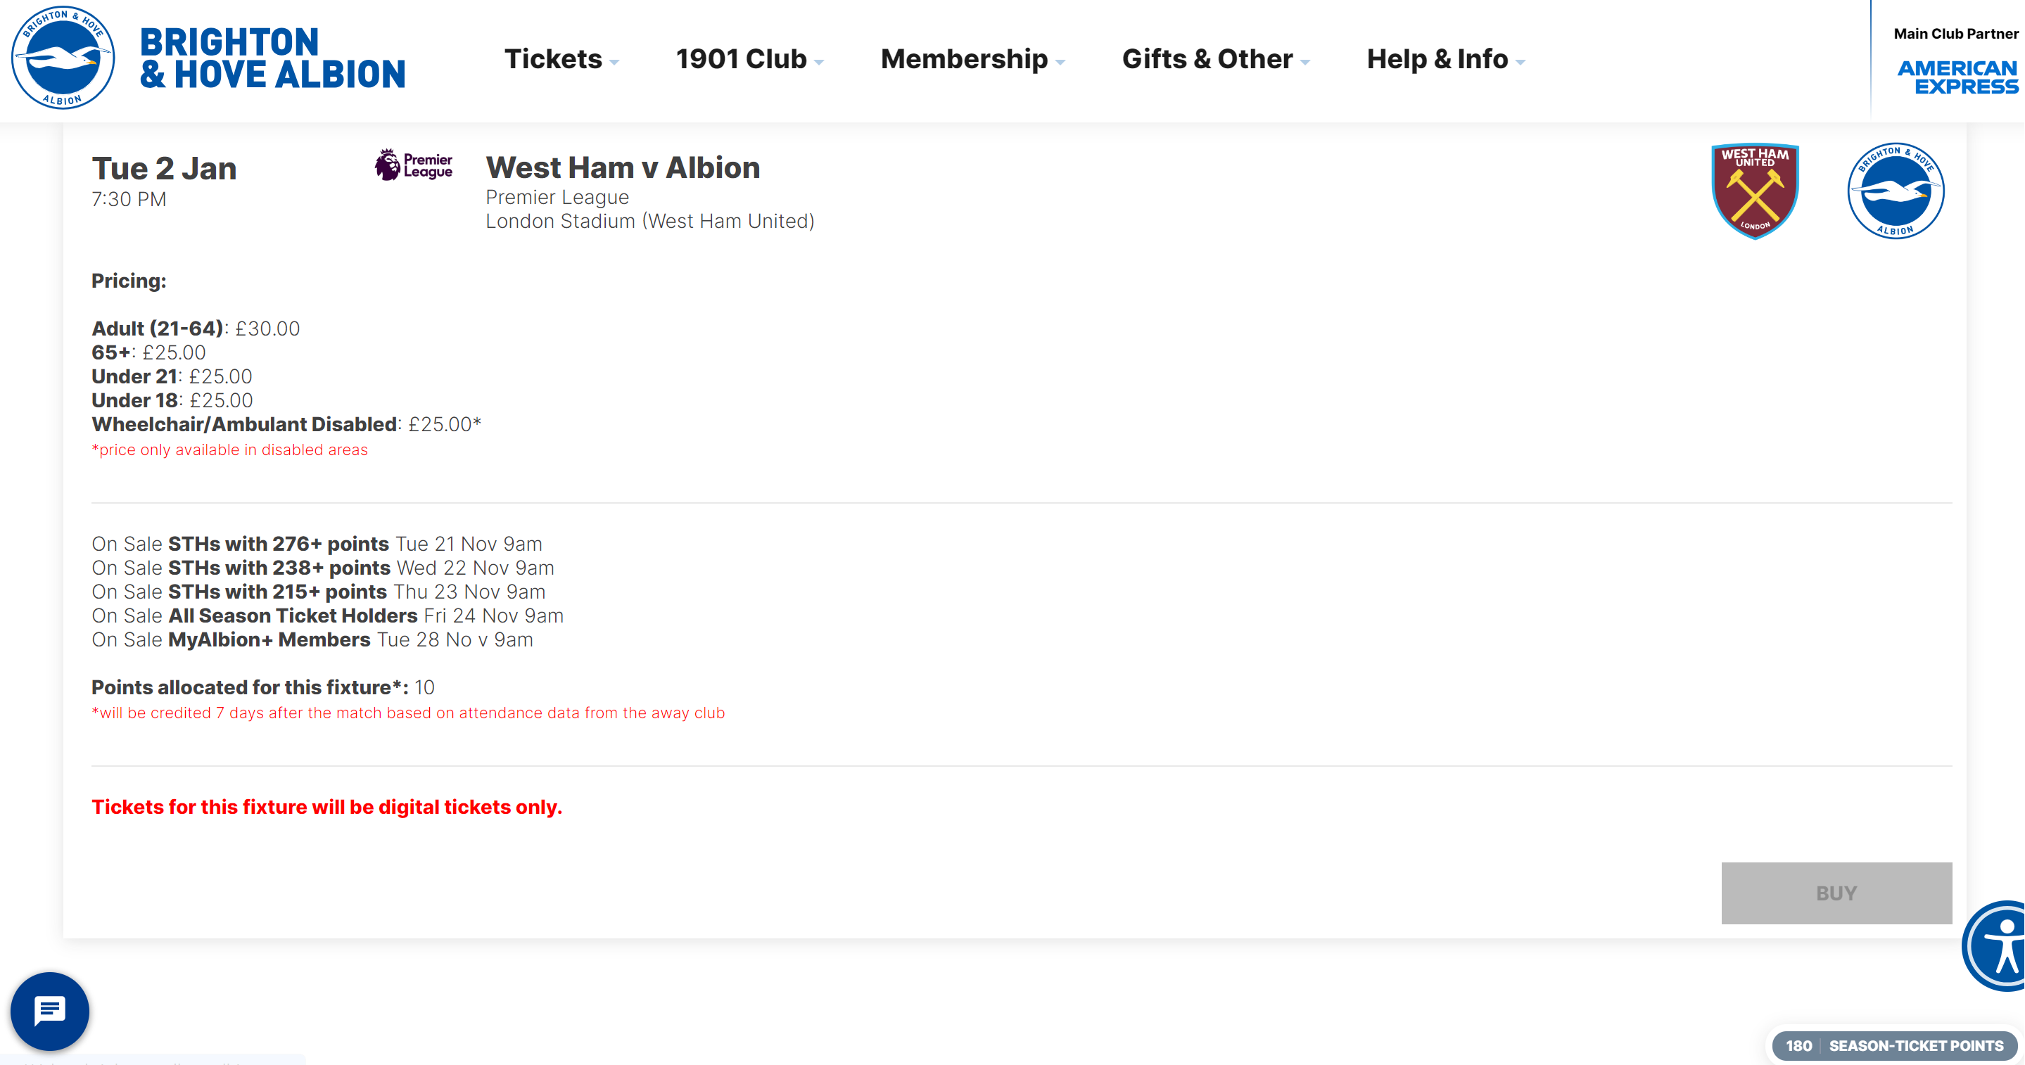Click the American Express partner logo
The image size is (2025, 1065).
tap(1957, 77)
